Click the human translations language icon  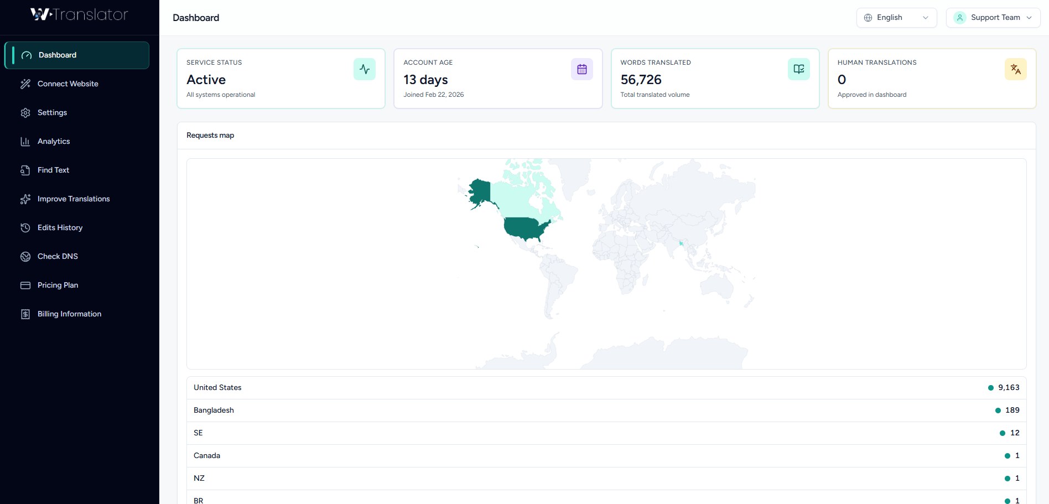[x=1015, y=69]
